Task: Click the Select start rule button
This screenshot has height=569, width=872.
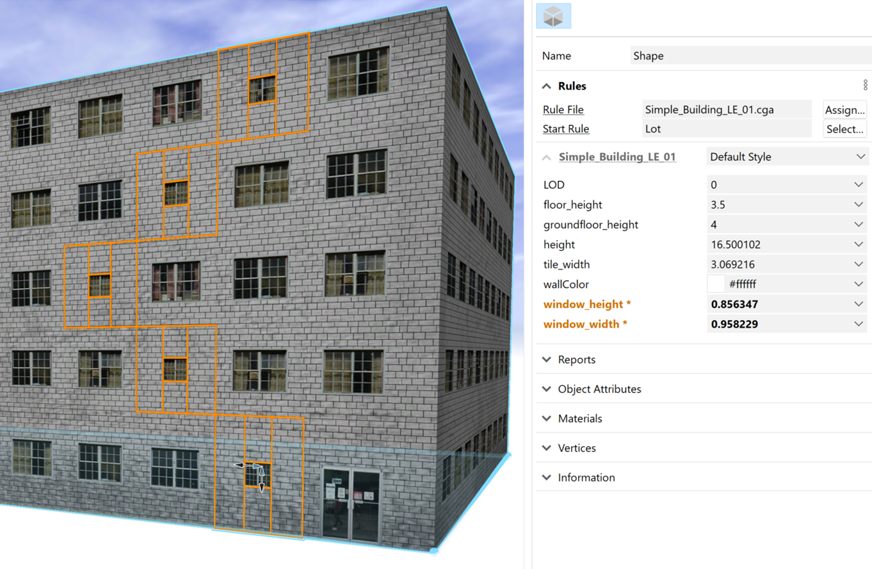Action: pyautogui.click(x=844, y=129)
